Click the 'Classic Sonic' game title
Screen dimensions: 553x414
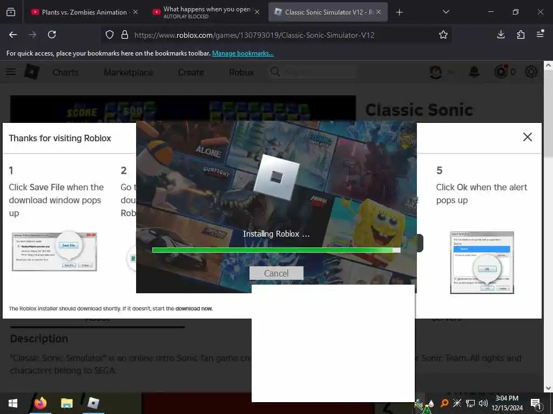tap(419, 110)
